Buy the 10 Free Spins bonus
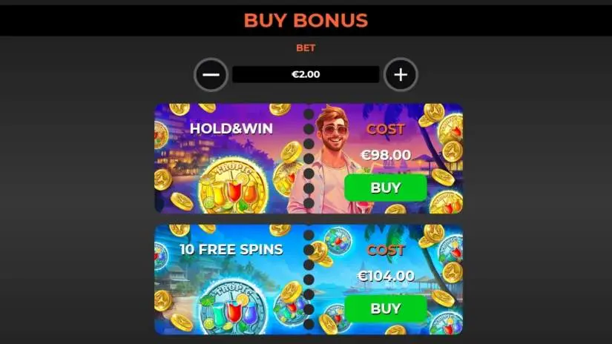 tap(386, 309)
